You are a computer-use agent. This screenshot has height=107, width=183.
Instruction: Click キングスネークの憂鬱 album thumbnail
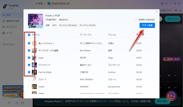pyautogui.click(x=34, y=51)
